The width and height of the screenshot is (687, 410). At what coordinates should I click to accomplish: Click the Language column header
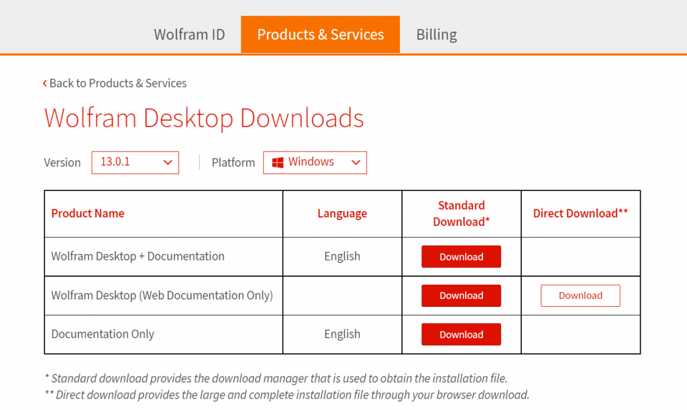click(x=342, y=213)
